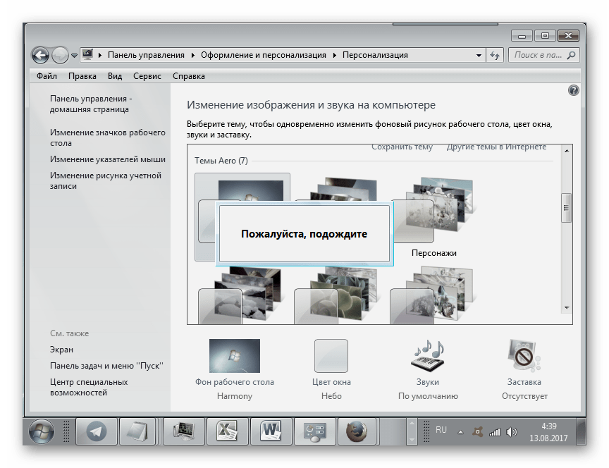
Task: Click the RU language indicator
Action: tap(441, 430)
